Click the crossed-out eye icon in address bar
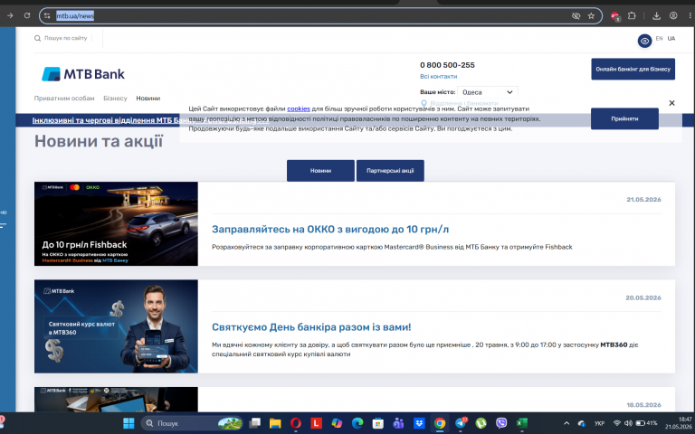Image resolution: width=695 pixels, height=434 pixels. 576,16
